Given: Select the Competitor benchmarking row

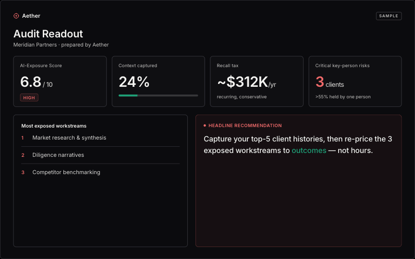Looking at the screenshot, I should coord(100,172).
